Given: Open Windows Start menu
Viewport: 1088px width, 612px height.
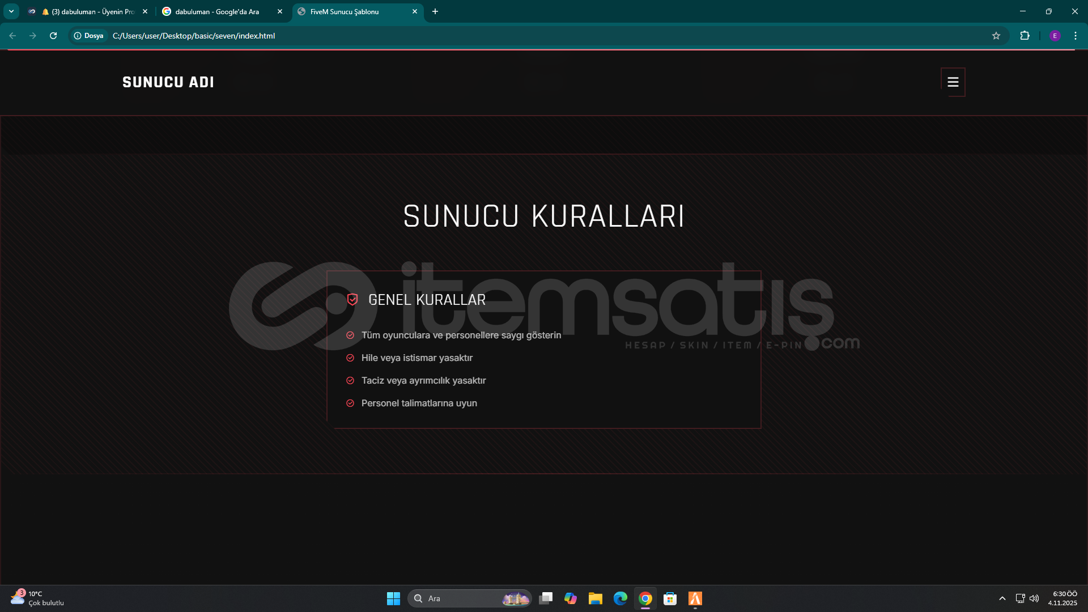Looking at the screenshot, I should (393, 598).
